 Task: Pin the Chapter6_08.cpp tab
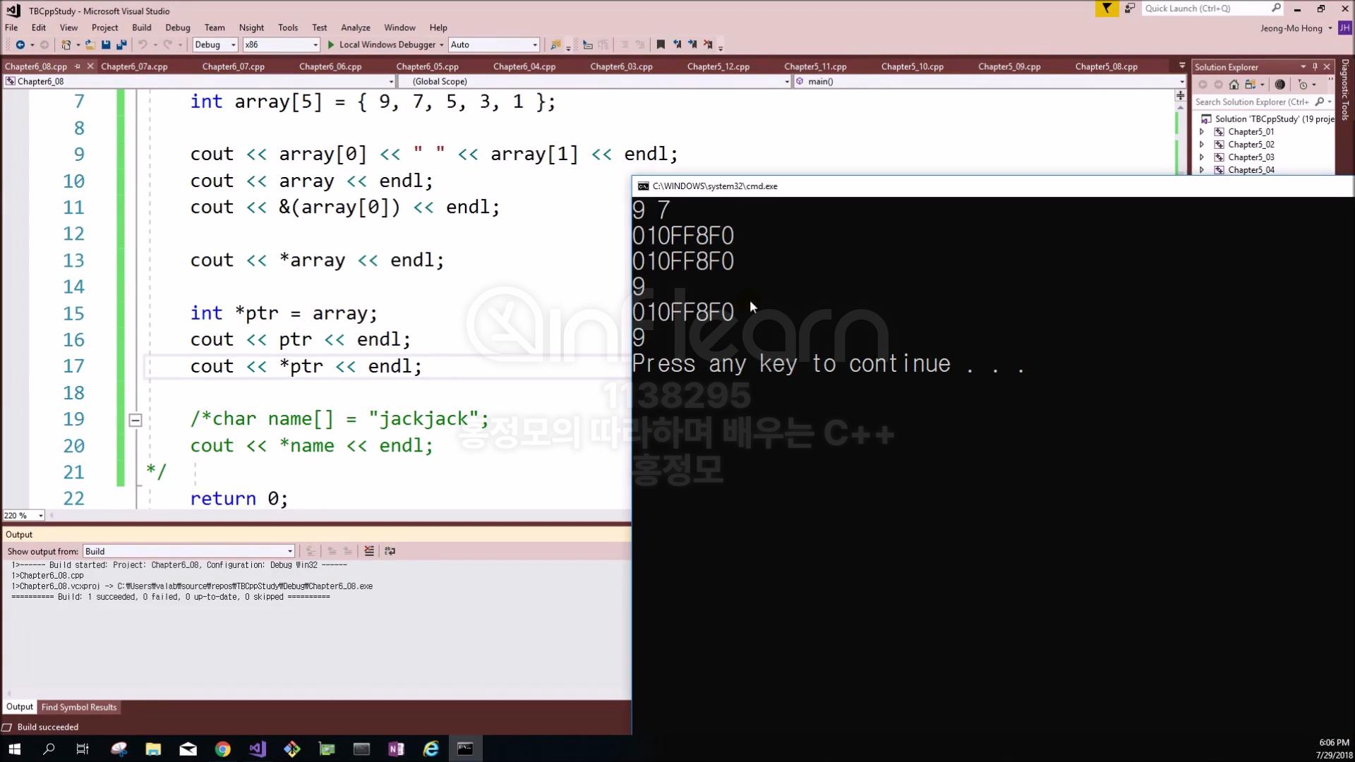[x=78, y=66]
